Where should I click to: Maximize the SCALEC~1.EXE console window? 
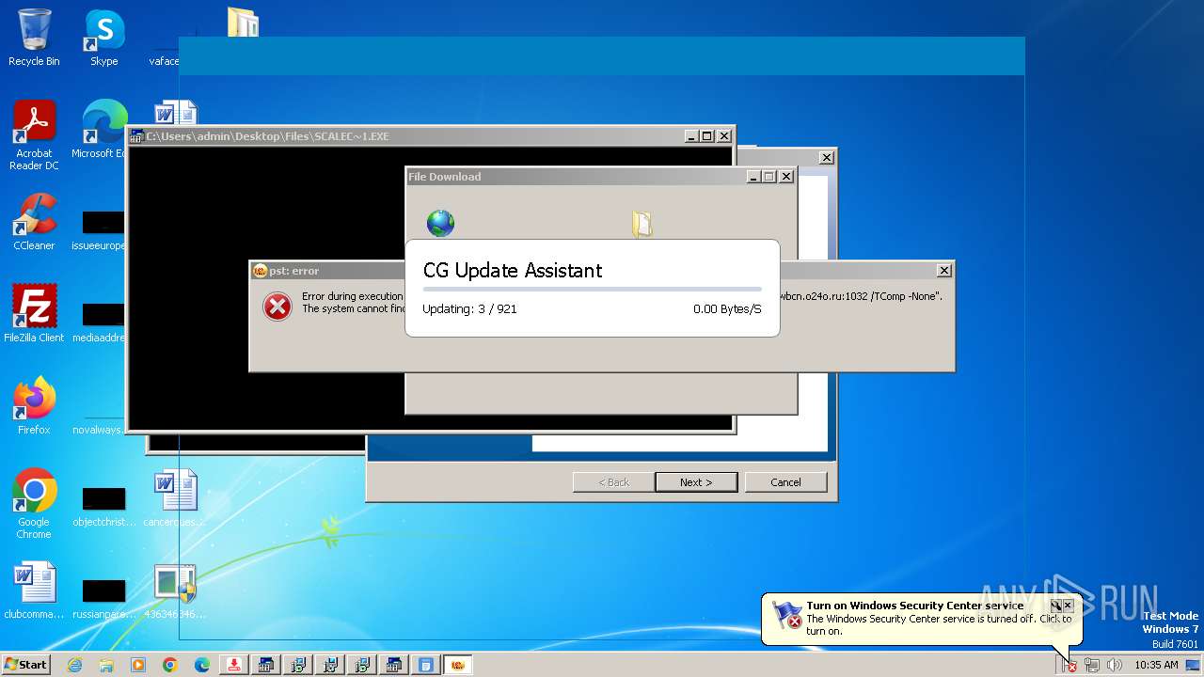tap(707, 136)
